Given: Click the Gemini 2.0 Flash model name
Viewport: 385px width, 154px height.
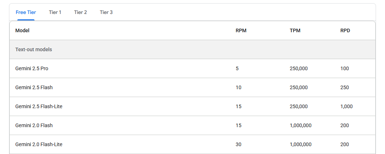Looking at the screenshot, I should [34, 125].
